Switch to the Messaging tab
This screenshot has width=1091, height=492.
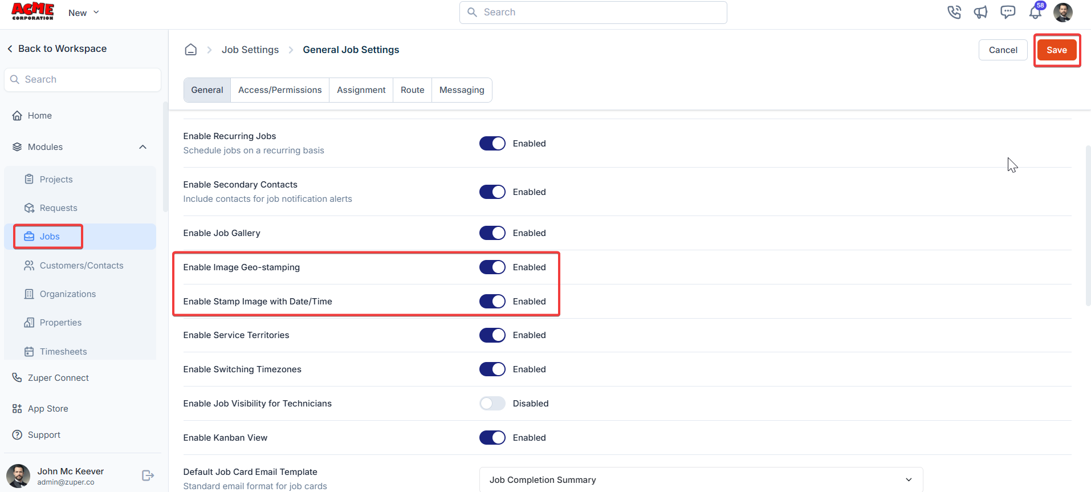(462, 90)
